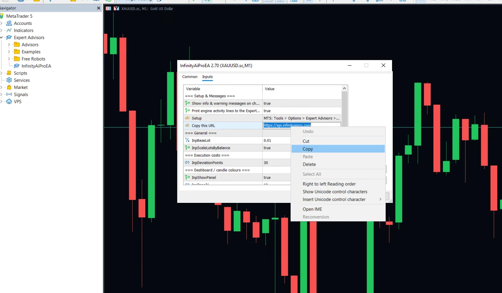Click the true value for InpScaleLotsByBalance

(x=267, y=148)
